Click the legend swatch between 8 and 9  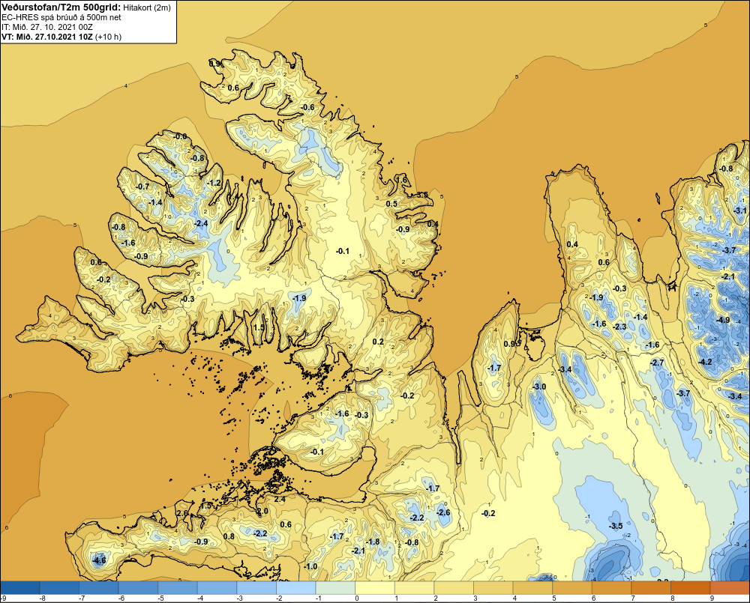[x=691, y=588]
